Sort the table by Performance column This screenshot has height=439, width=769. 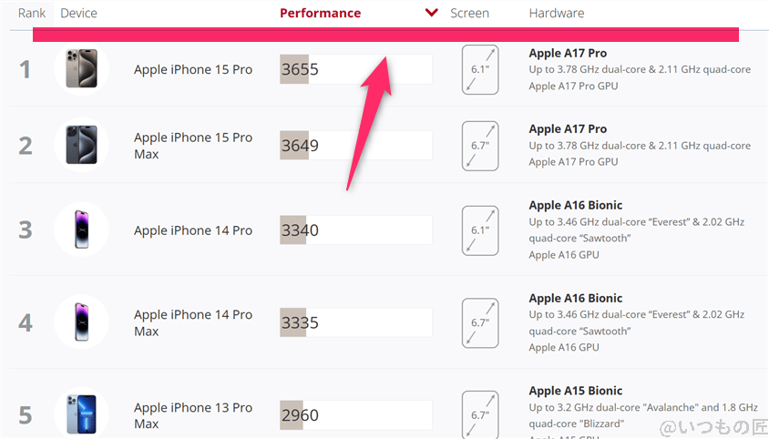320,14
